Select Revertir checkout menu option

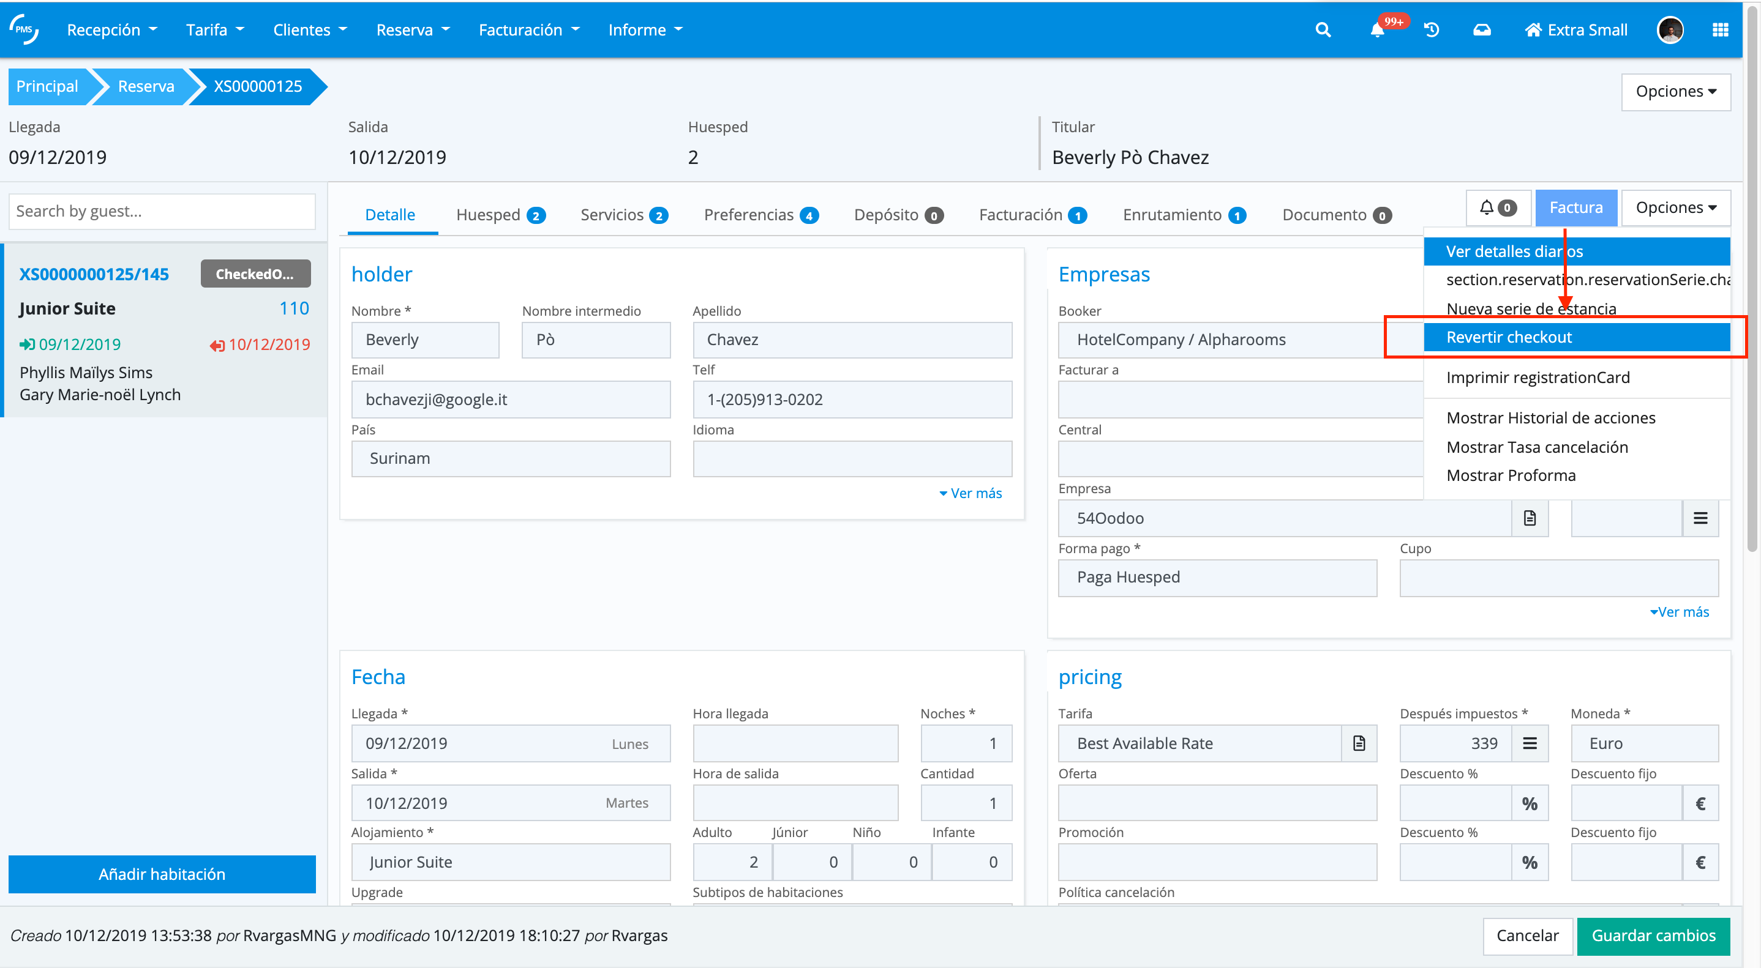point(1509,337)
